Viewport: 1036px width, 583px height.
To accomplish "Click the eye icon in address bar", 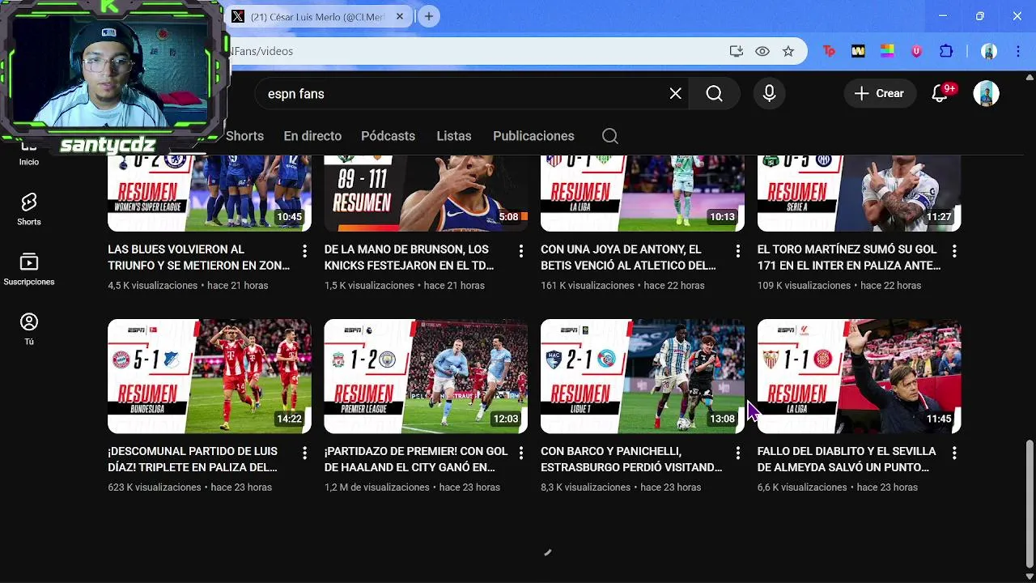I will click(x=762, y=51).
